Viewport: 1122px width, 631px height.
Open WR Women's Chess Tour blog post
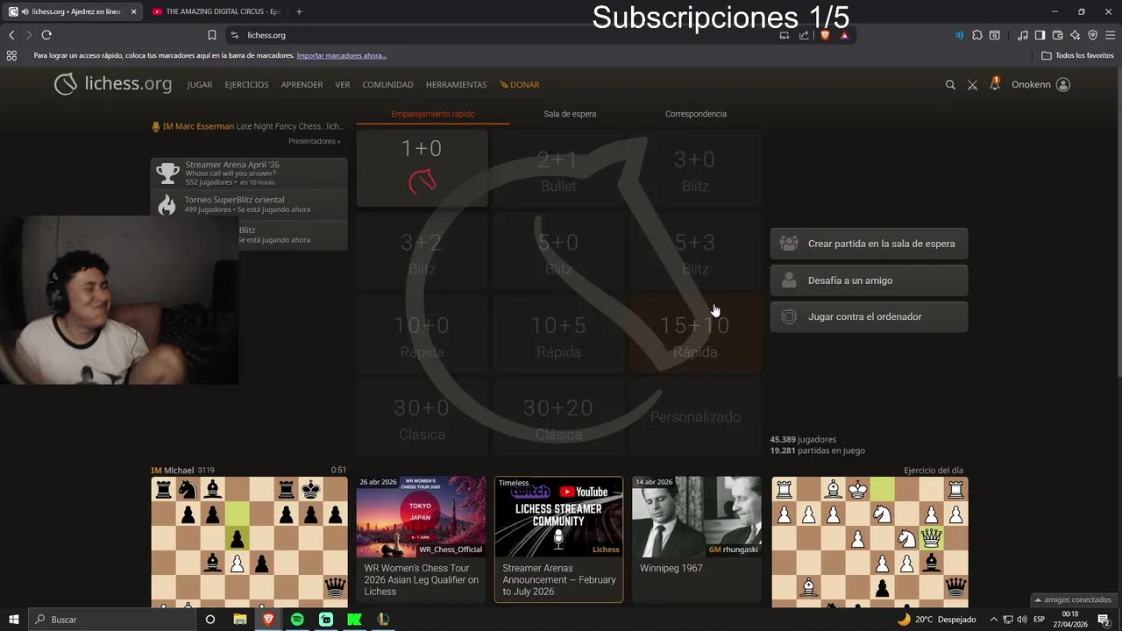click(x=421, y=539)
